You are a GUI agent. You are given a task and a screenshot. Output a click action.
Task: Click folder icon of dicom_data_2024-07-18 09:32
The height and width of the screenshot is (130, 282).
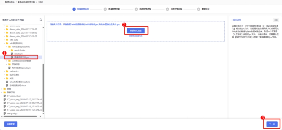(x=7, y=33)
